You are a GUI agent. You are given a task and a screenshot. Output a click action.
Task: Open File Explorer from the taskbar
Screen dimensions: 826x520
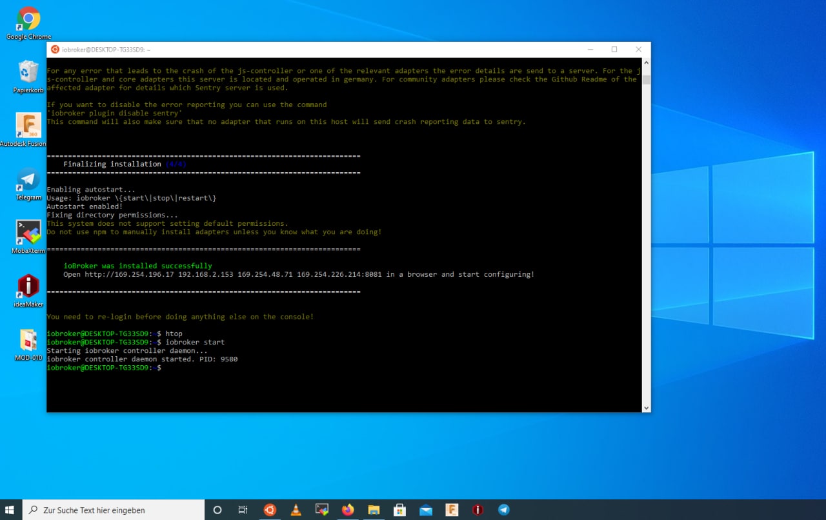374,510
